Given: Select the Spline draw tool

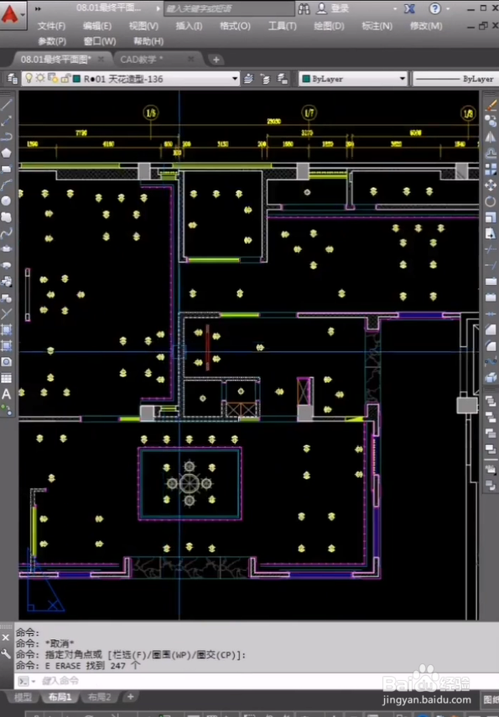Looking at the screenshot, I should pos(7,233).
